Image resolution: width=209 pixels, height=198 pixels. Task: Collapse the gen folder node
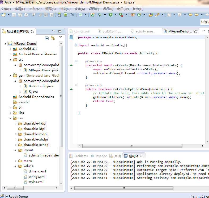pos(10,76)
